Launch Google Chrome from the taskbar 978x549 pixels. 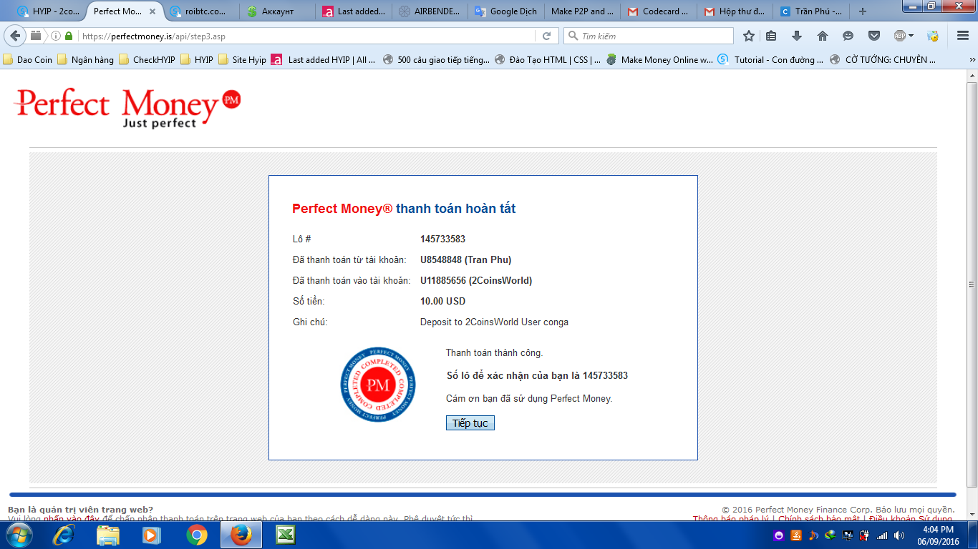click(196, 535)
